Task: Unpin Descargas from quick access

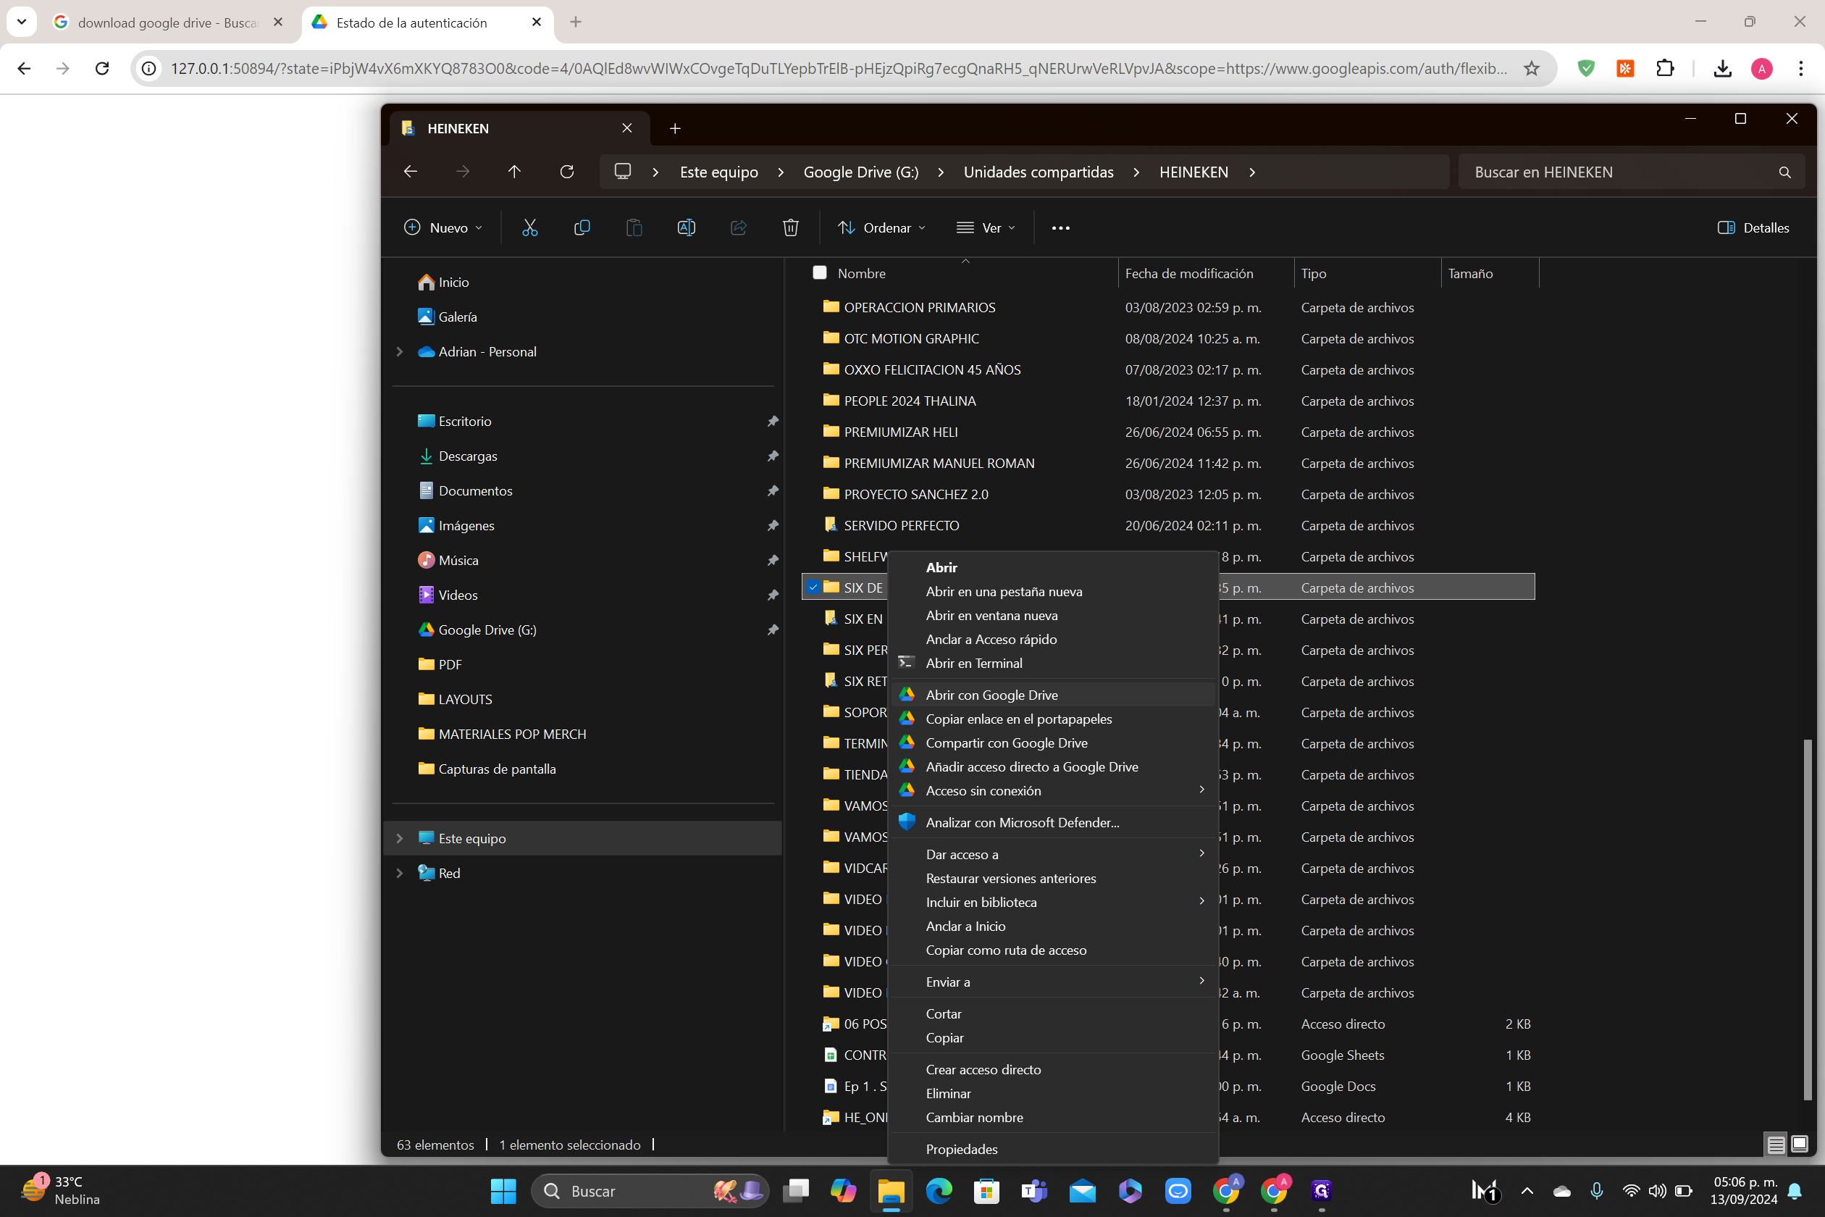Action: [772, 456]
